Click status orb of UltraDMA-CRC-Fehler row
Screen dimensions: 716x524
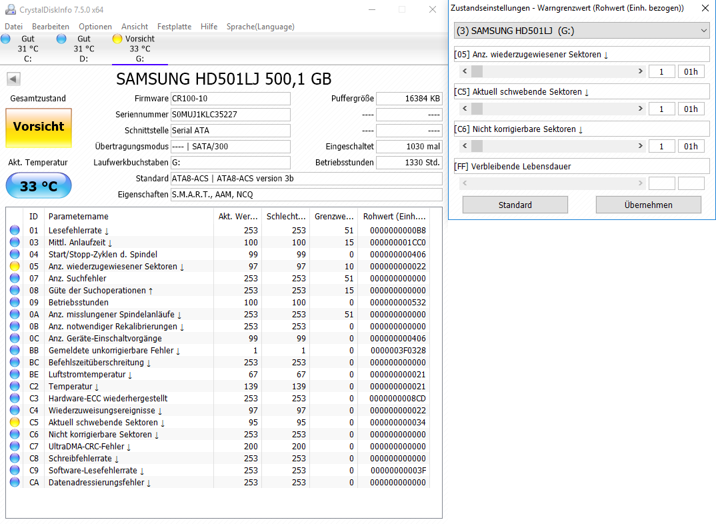coord(15,447)
